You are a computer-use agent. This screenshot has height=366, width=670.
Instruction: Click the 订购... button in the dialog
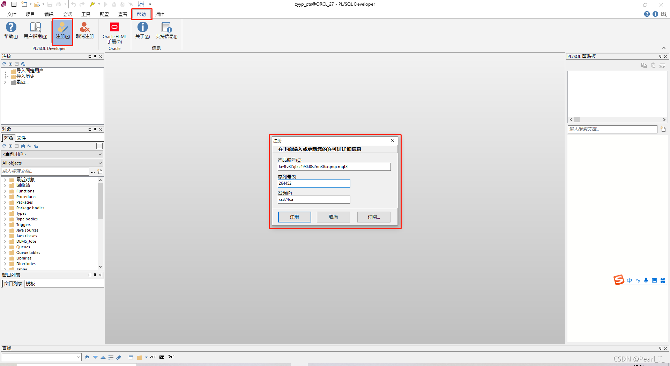click(x=374, y=217)
